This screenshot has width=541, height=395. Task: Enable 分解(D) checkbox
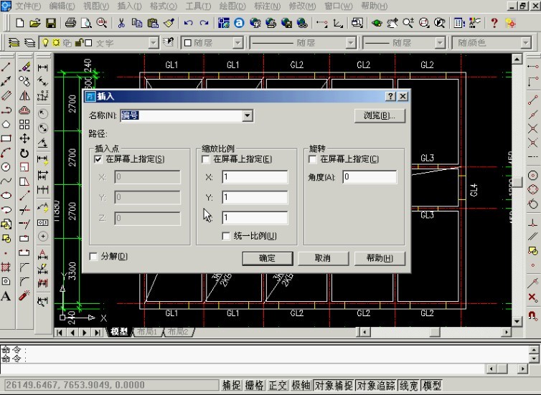pos(93,257)
